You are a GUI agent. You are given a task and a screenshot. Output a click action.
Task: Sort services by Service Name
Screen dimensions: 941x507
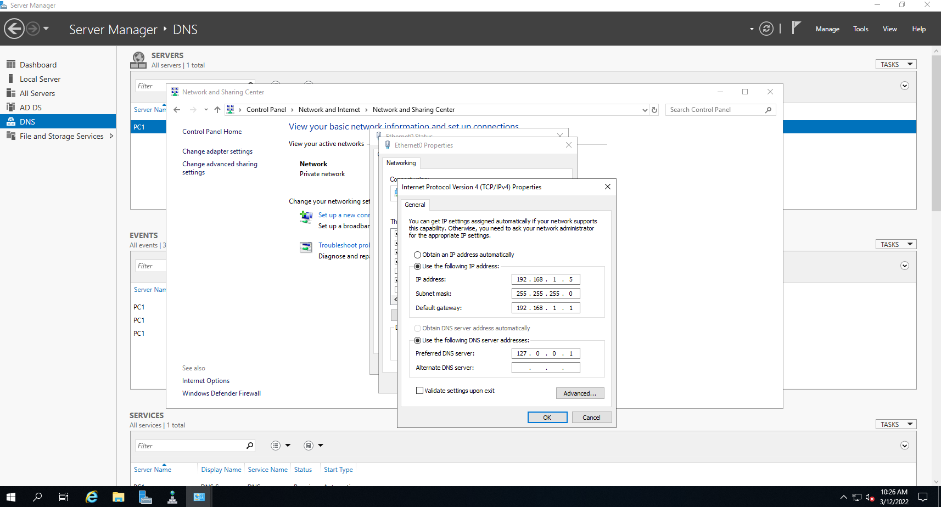point(267,470)
